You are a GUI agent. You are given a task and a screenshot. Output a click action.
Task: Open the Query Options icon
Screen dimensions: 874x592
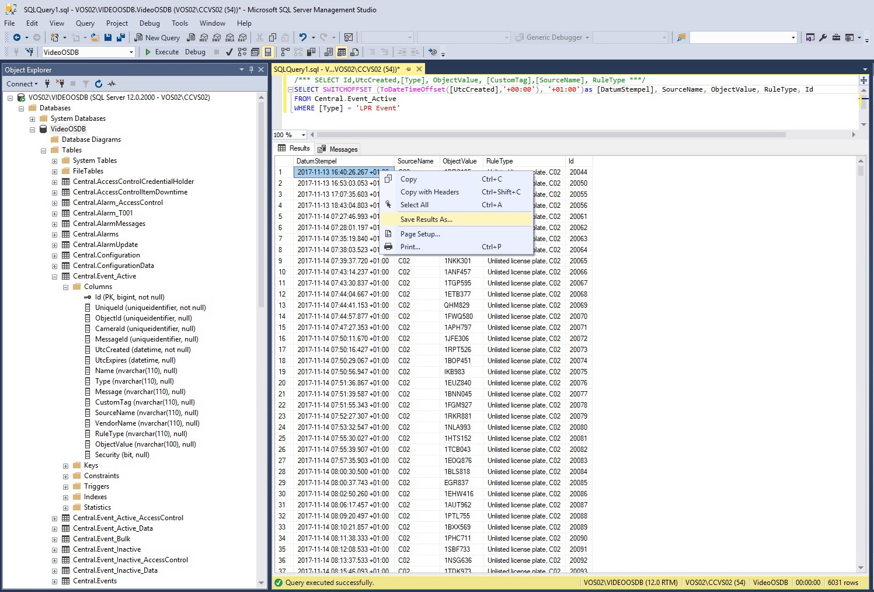point(255,52)
